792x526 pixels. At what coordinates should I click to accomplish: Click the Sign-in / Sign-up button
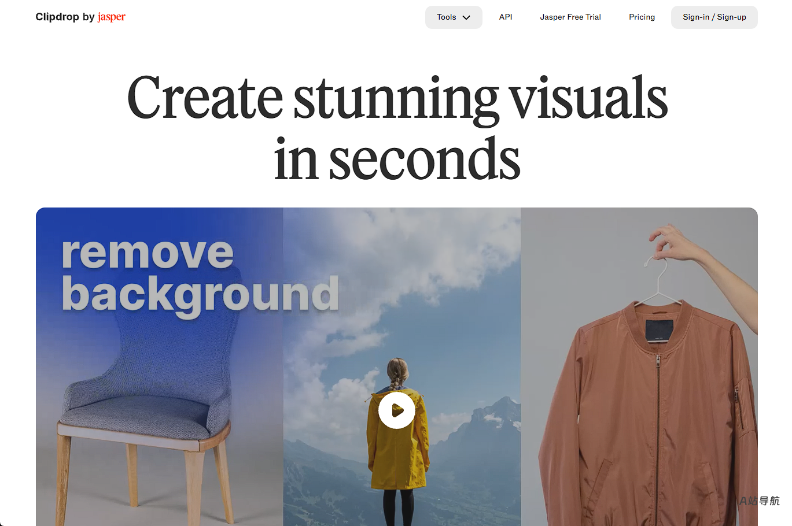[714, 17]
